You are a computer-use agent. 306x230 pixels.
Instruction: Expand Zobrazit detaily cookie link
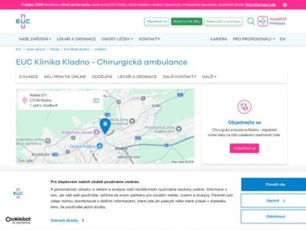[67, 220]
